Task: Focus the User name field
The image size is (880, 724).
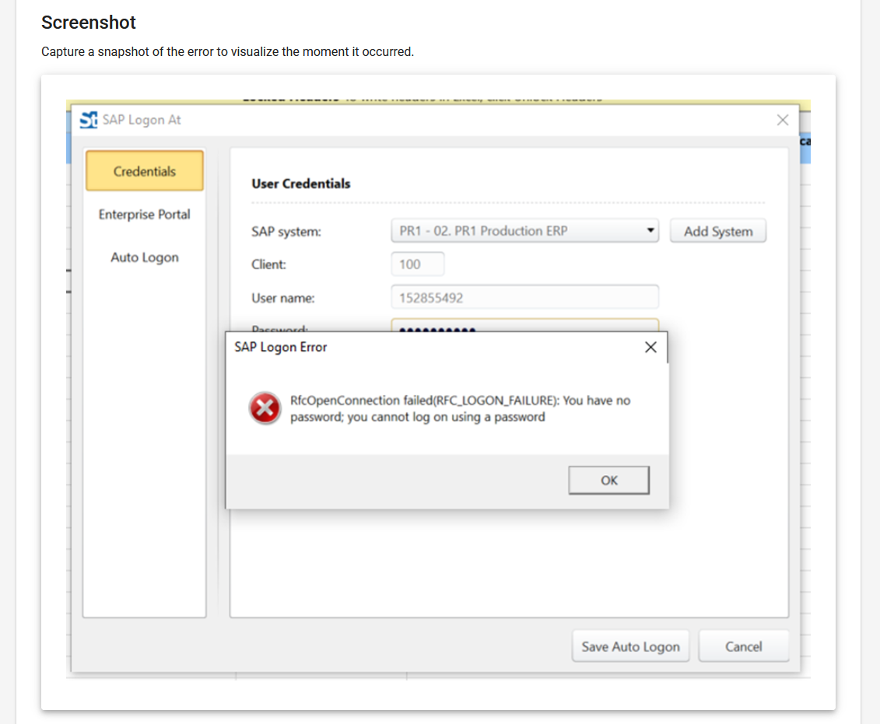Action: coord(524,297)
